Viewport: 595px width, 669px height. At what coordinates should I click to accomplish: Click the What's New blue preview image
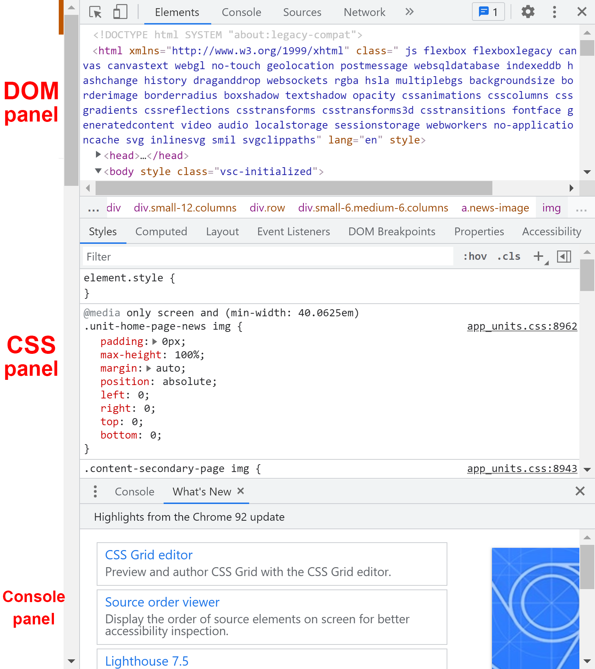pyautogui.click(x=535, y=608)
